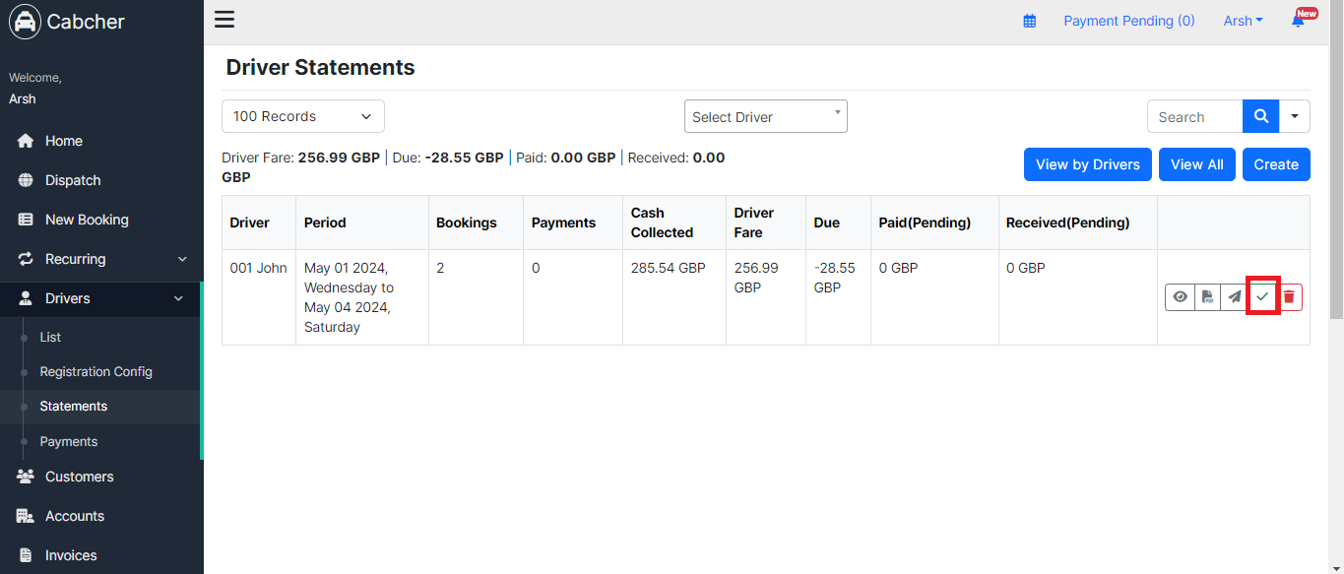Click the Create button
Viewport: 1344px width, 574px height.
pos(1276,164)
